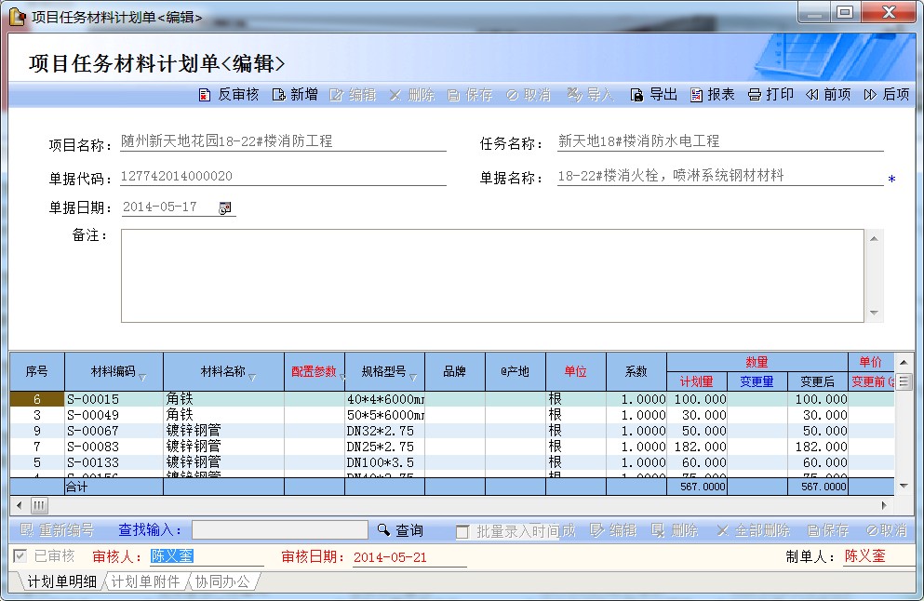924x601 pixels.
Task: Open the 报表 (report) toolbar icon
Action: click(x=697, y=95)
